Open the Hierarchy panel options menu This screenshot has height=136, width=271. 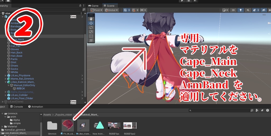pos(84,6)
